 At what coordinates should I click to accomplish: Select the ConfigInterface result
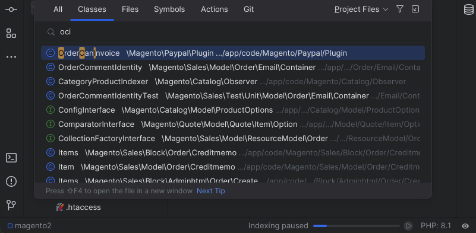coord(233,110)
